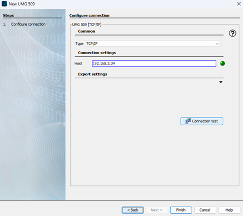243x216 pixels.
Task: Click the New UMG 509 window title
Action: click(21, 4)
